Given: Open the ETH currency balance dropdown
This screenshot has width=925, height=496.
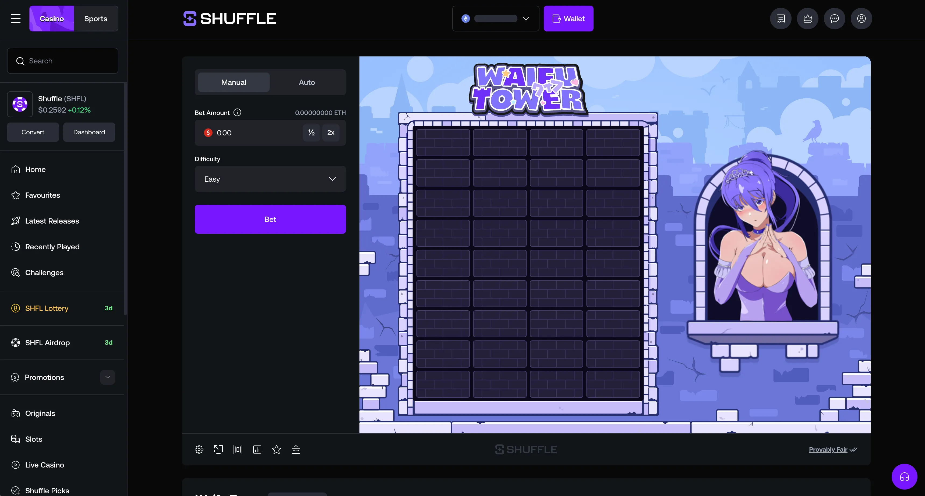Looking at the screenshot, I should point(496,19).
